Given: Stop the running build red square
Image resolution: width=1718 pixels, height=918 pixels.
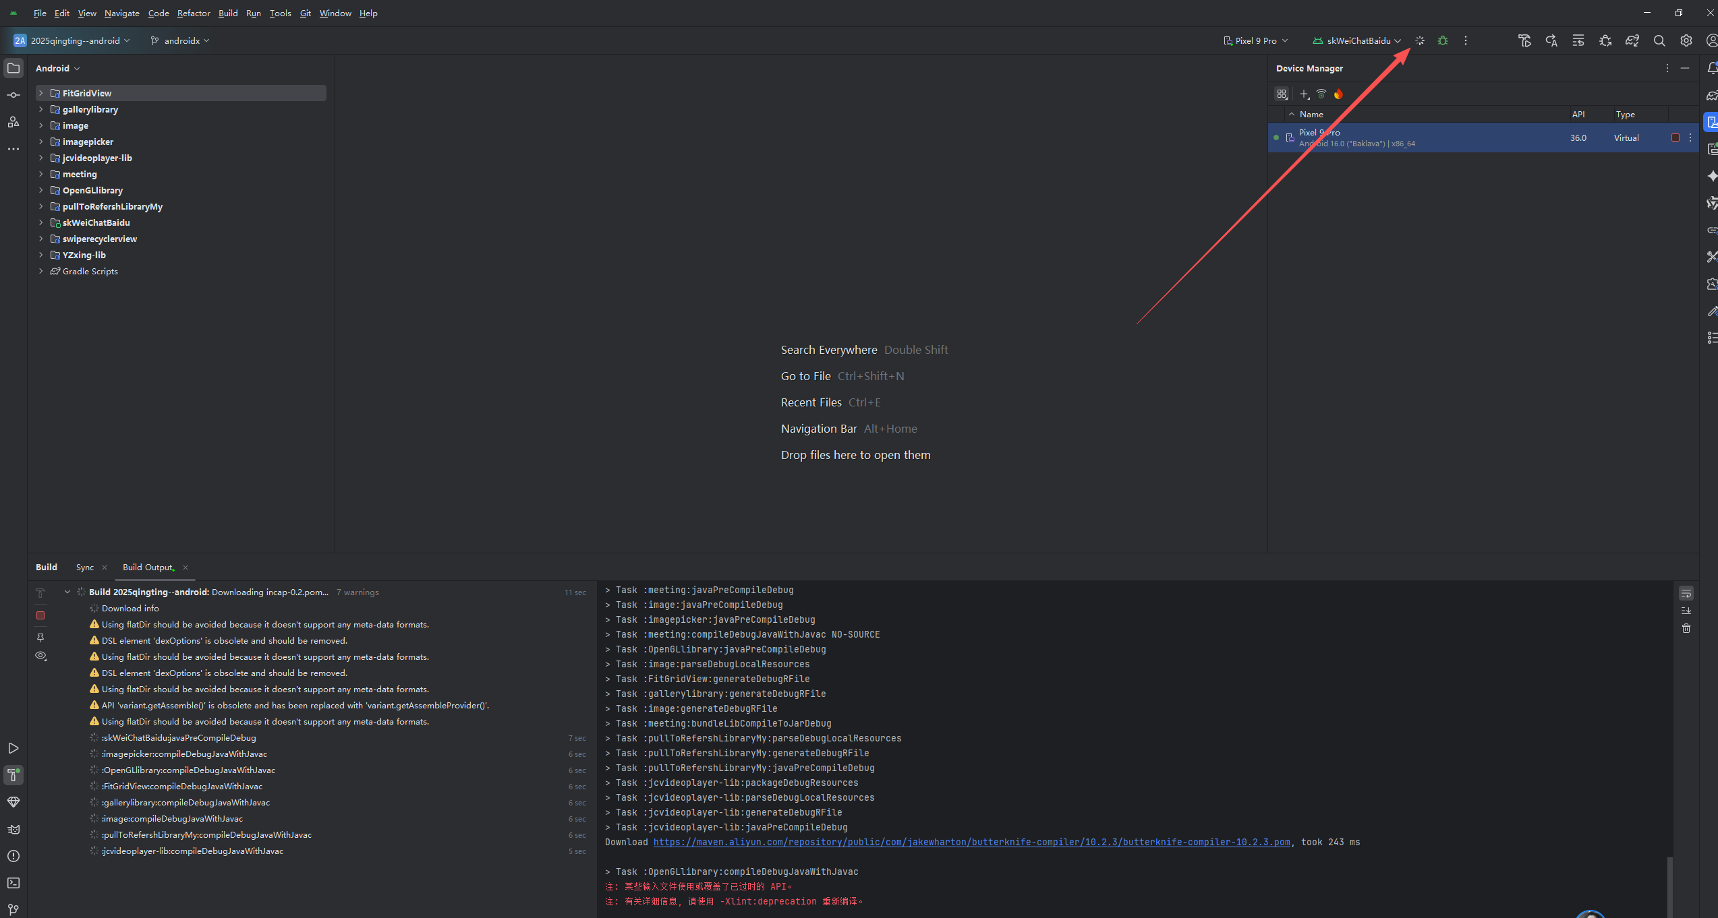Looking at the screenshot, I should [x=40, y=615].
